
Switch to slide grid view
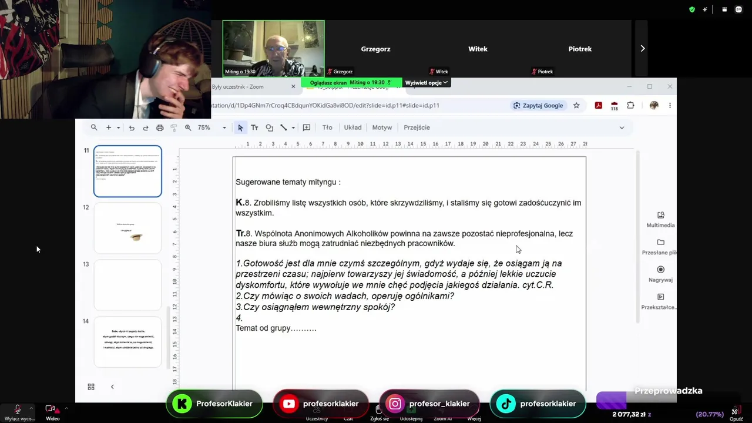pos(91,387)
